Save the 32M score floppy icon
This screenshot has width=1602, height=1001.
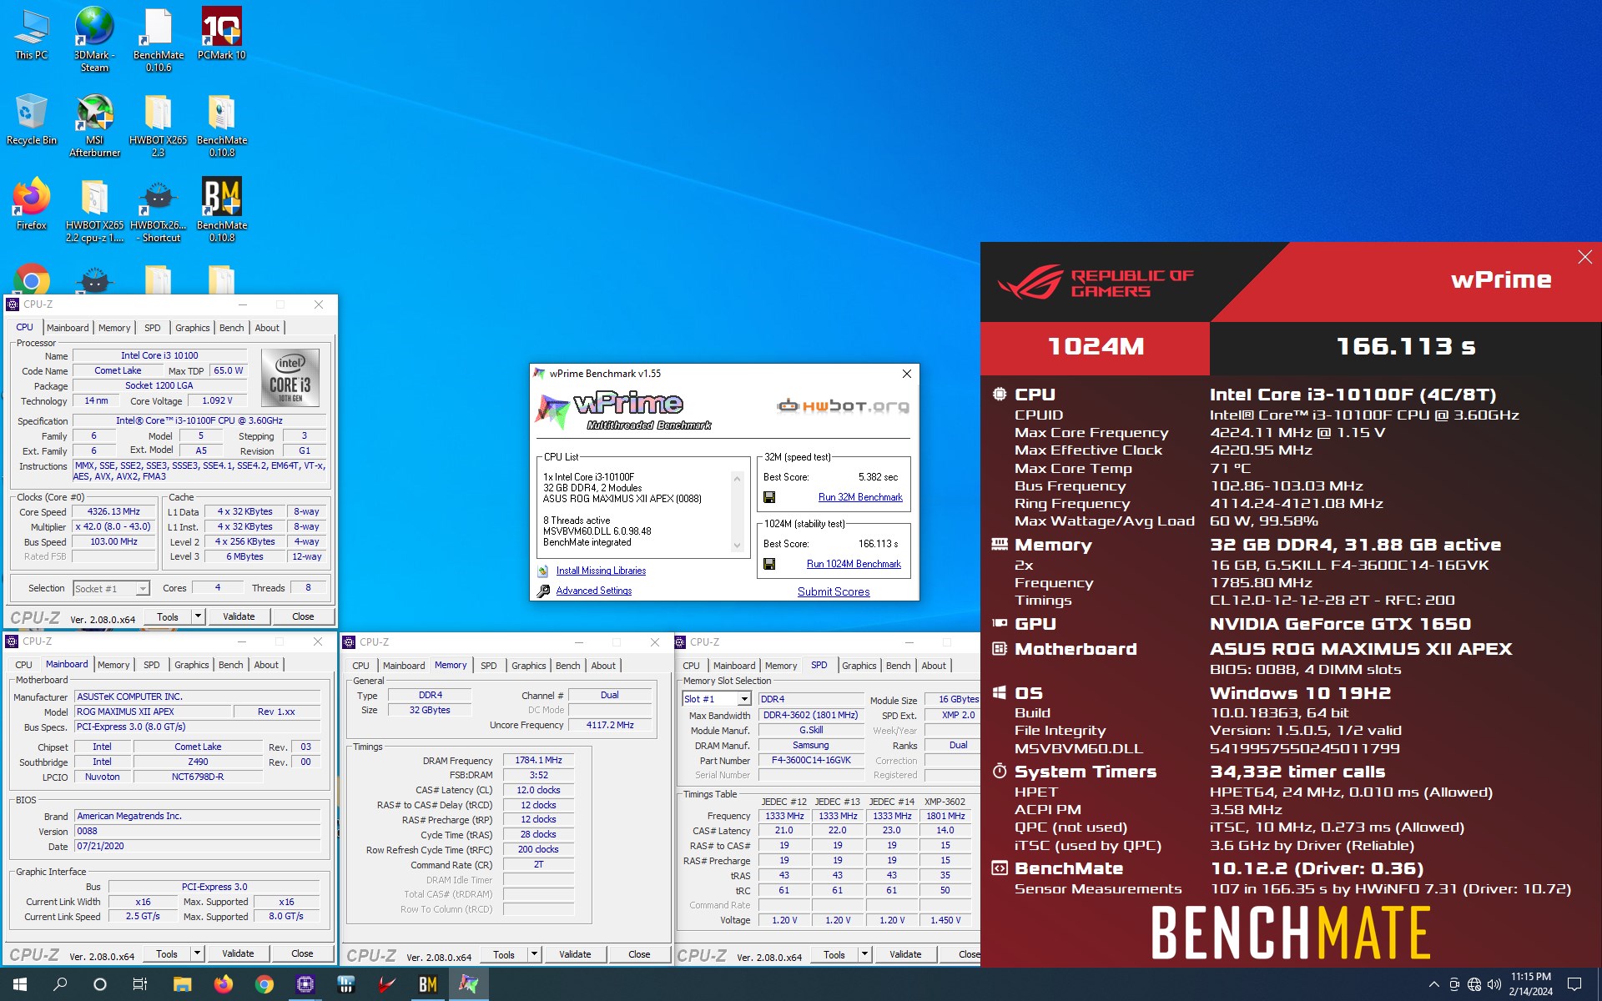point(769,497)
